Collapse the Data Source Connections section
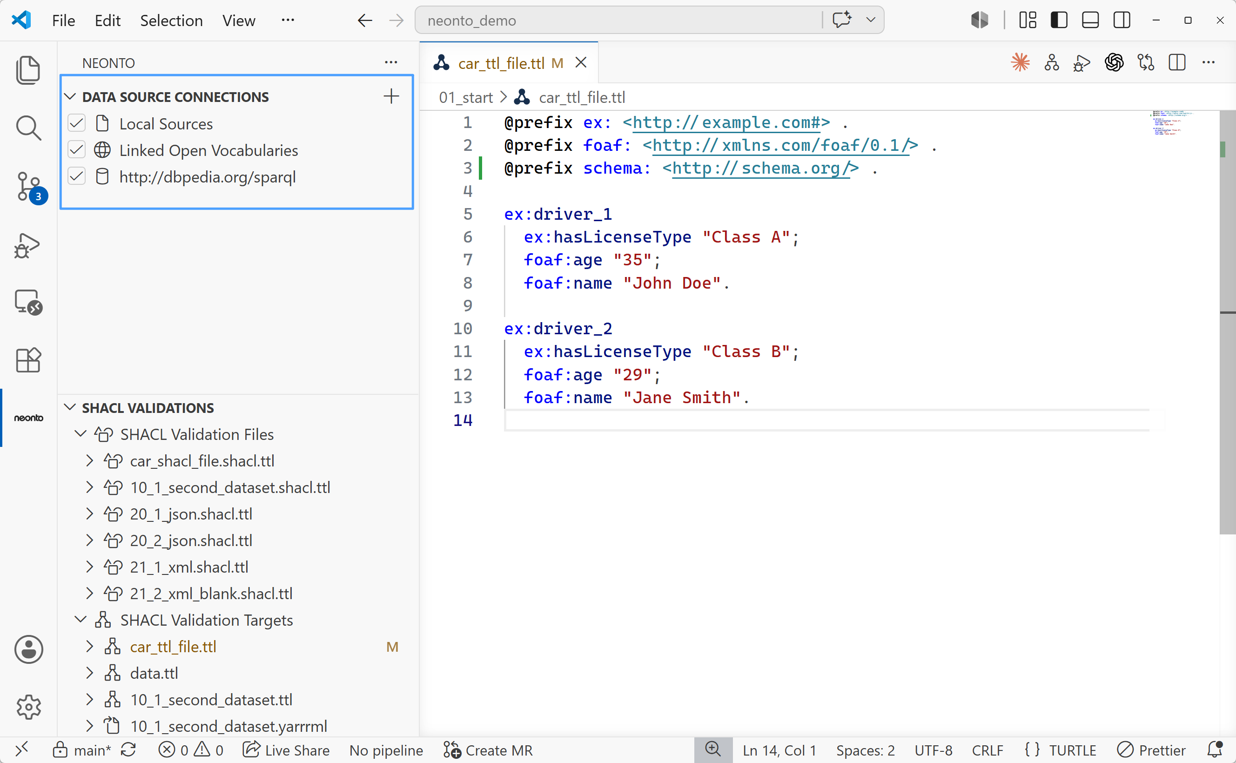The width and height of the screenshot is (1236, 763). [70, 96]
